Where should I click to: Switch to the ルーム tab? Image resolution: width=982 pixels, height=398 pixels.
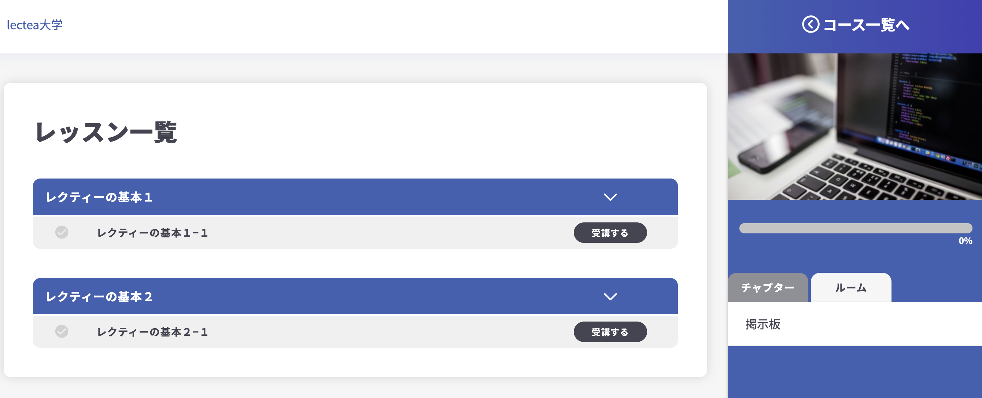pos(851,288)
